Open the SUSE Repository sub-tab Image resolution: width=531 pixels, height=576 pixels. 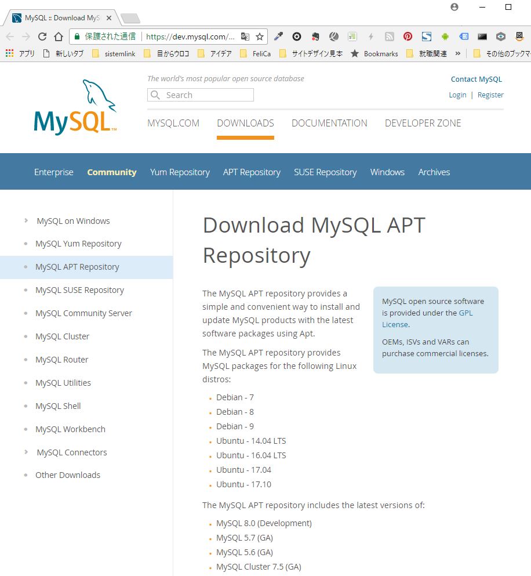click(325, 172)
